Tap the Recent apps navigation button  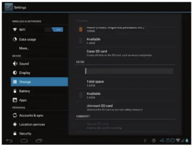39,140
